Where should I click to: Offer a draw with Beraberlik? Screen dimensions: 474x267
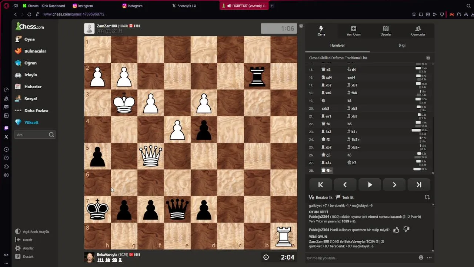tap(321, 197)
